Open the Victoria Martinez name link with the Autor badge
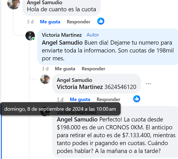Image resolution: width=178 pixels, height=159 pixels. coord(62,35)
